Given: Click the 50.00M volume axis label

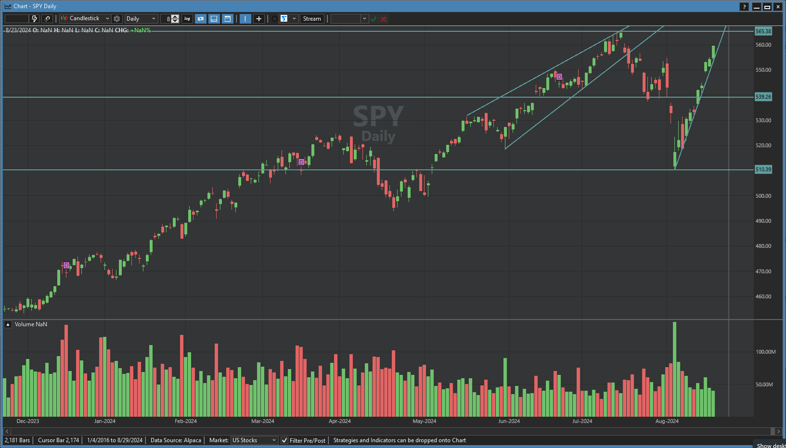Looking at the screenshot, I should pos(764,384).
